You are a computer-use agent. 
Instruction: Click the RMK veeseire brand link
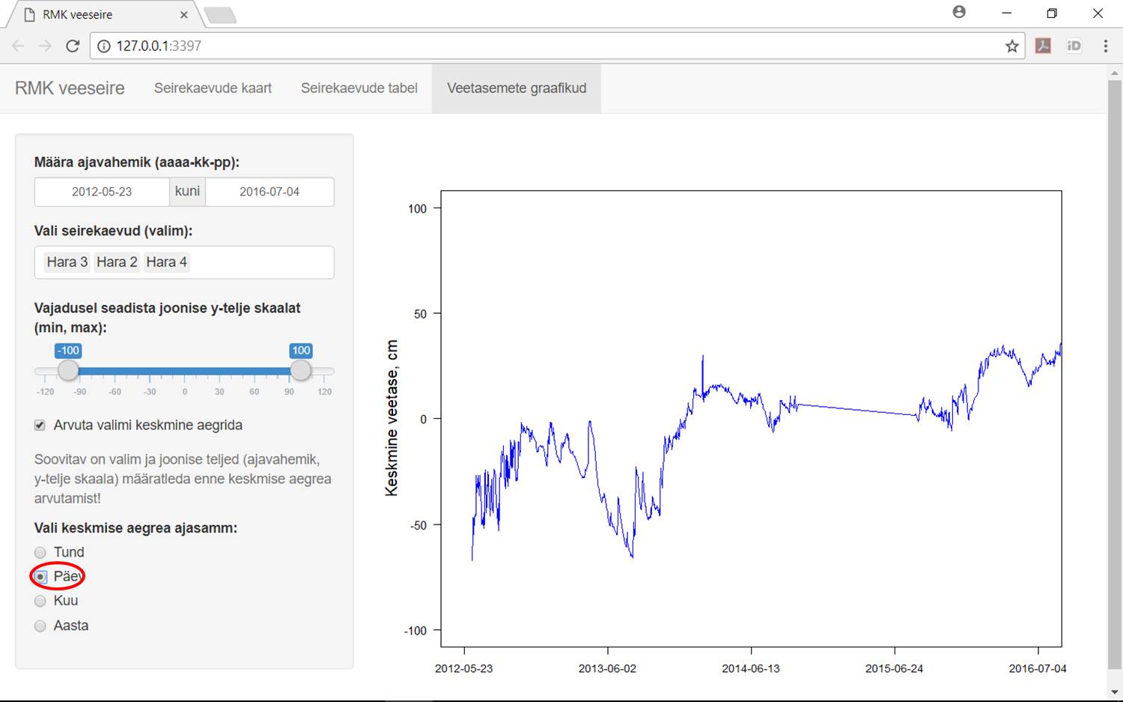pos(70,88)
